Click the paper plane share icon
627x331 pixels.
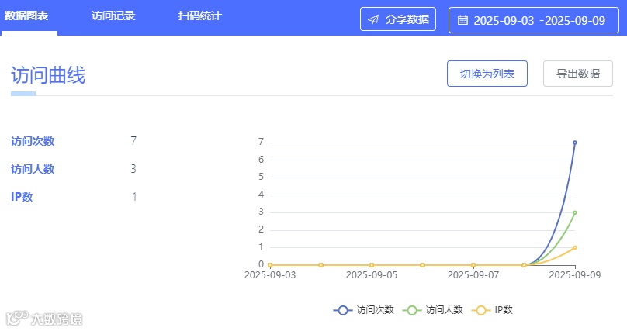[373, 19]
